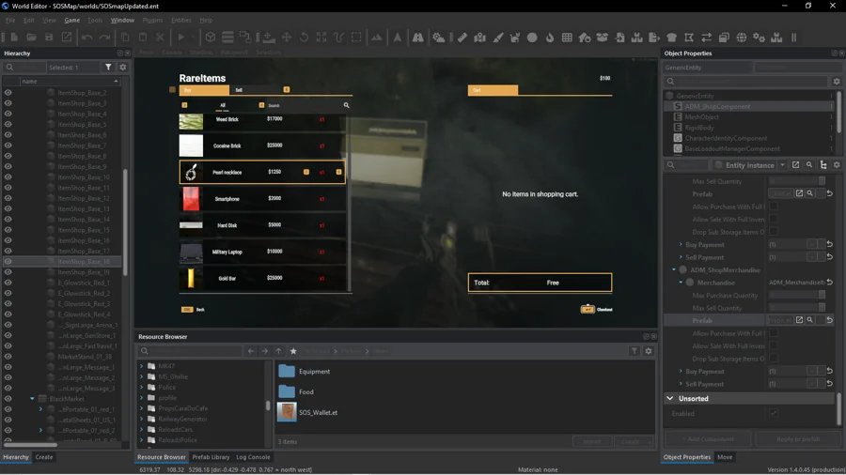Click the double gears icon in toolbar
The width and height of the screenshot is (846, 475).
pos(760,38)
